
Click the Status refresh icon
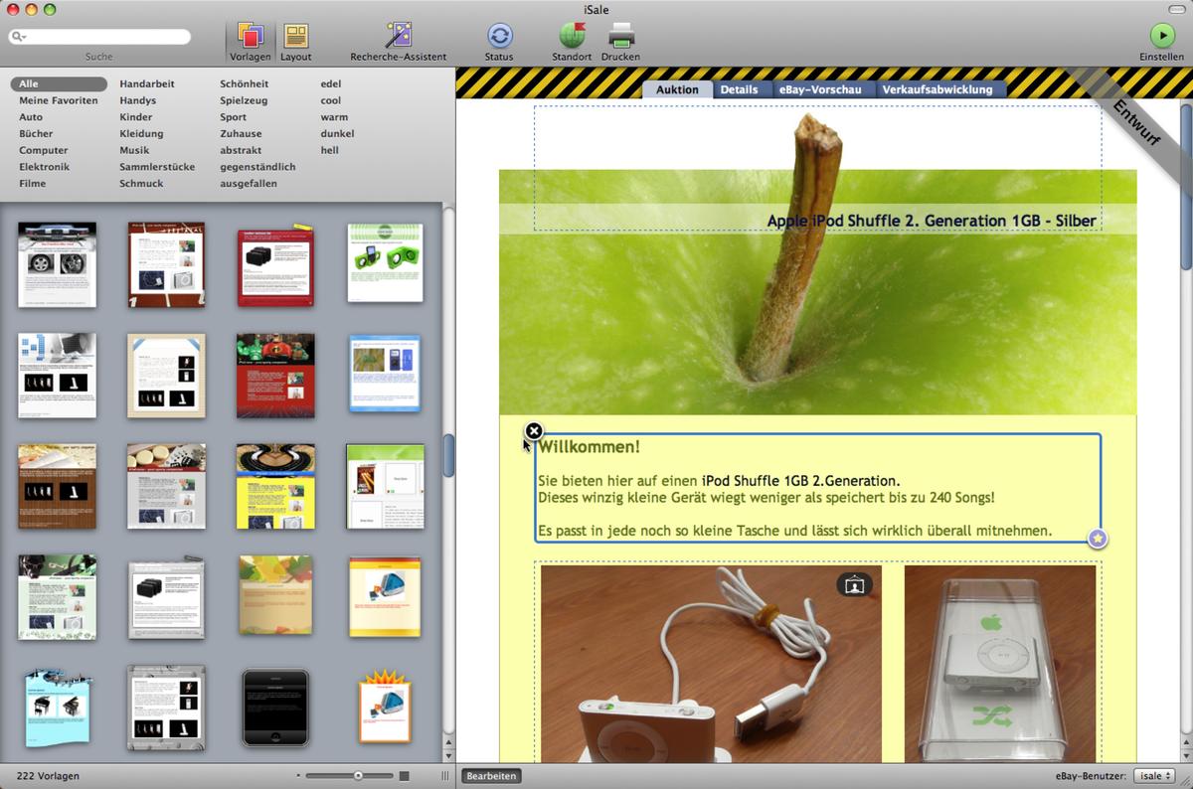[499, 36]
